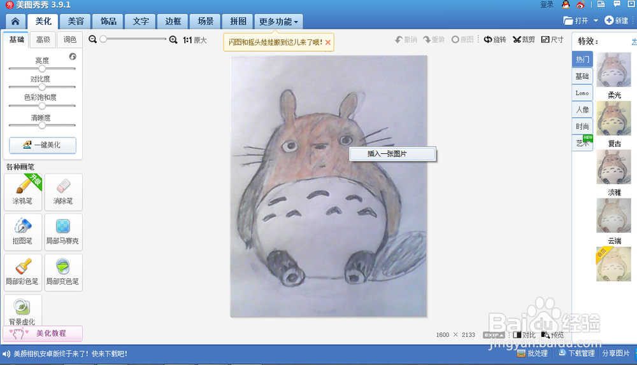Switch to the 美容 tab
Viewport: 637px width, 365px height.
[76, 22]
